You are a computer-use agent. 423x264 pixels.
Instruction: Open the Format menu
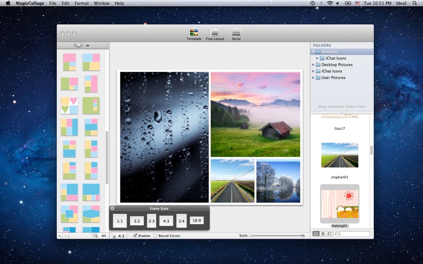[81, 3]
